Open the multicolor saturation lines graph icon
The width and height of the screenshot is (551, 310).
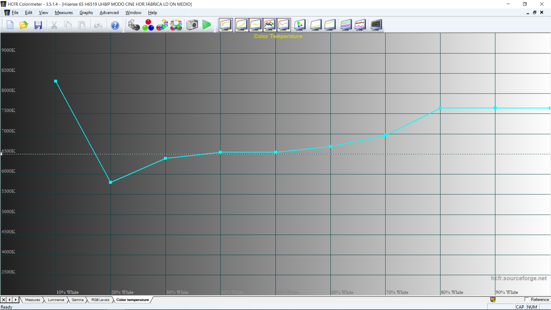pyautogui.click(x=346, y=25)
